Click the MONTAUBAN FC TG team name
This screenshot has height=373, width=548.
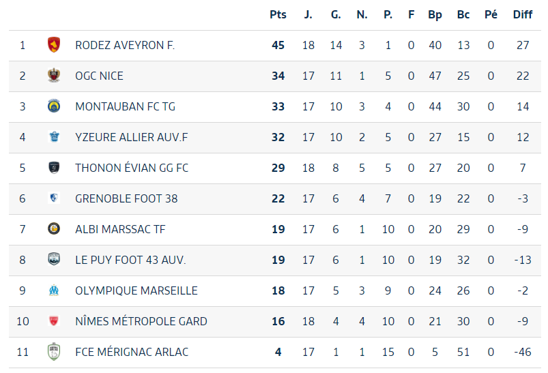pos(125,106)
